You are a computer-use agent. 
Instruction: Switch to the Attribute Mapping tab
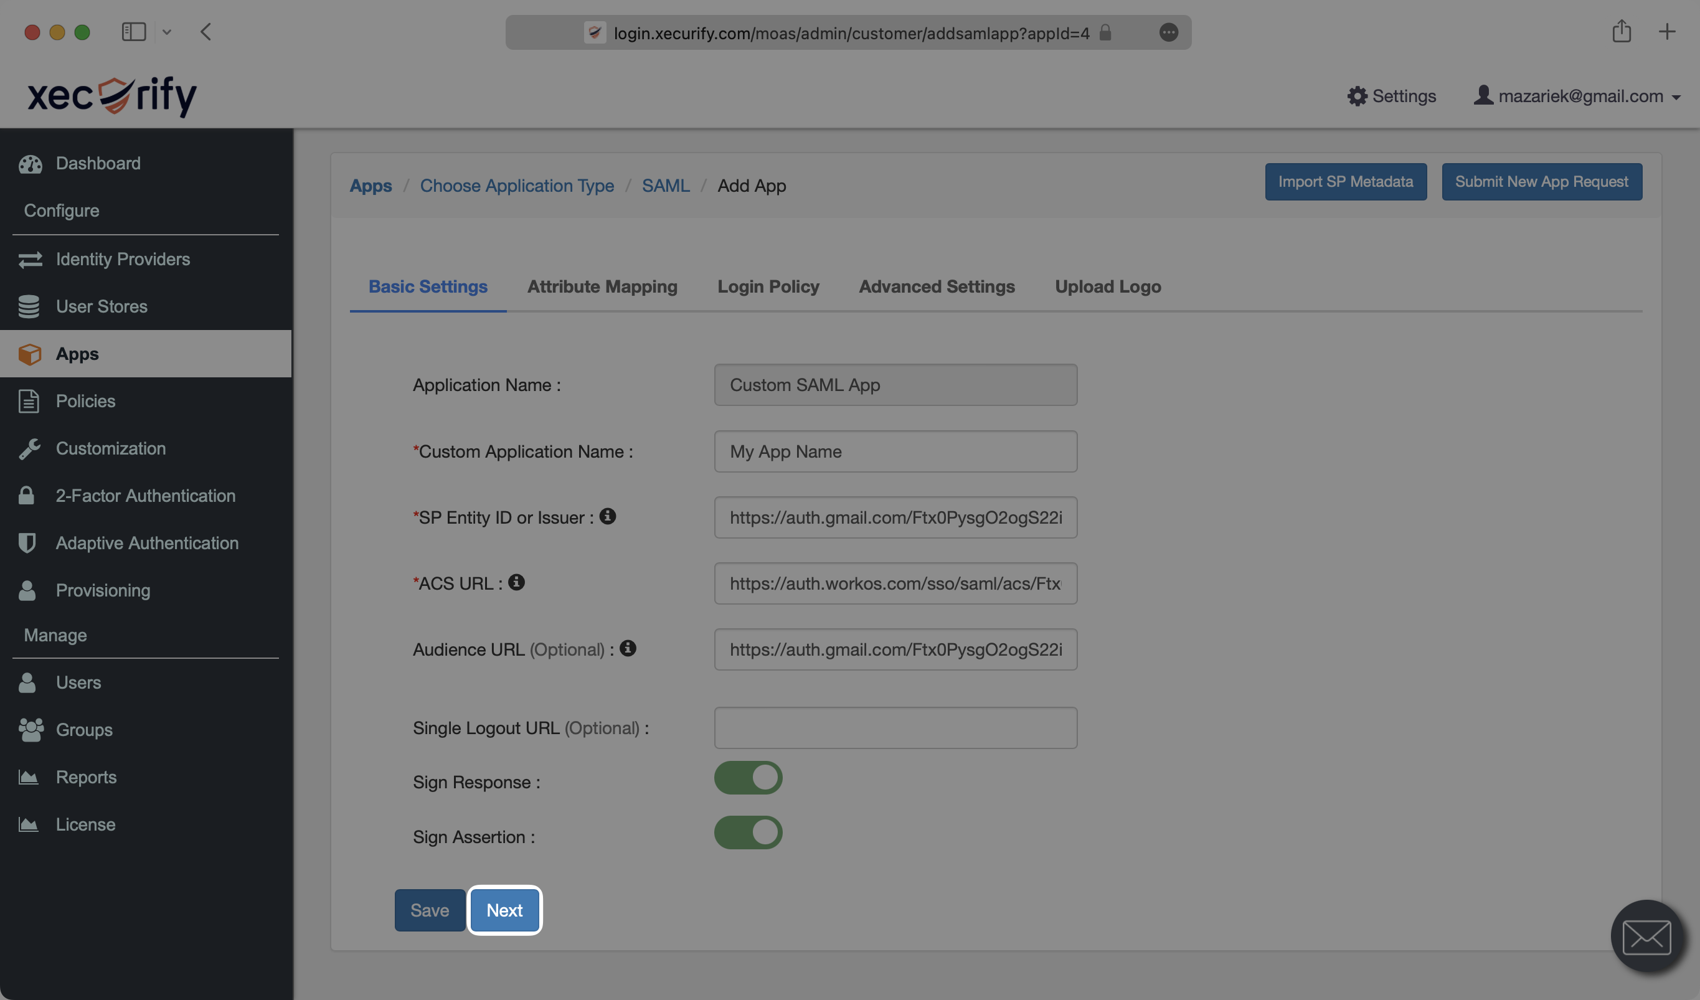[x=602, y=287]
